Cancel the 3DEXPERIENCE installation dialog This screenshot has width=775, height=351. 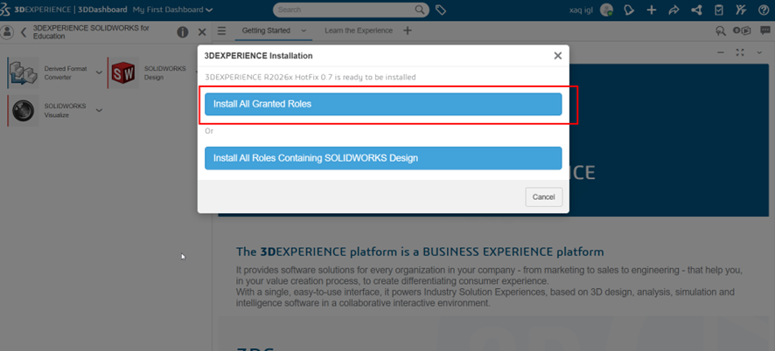543,197
